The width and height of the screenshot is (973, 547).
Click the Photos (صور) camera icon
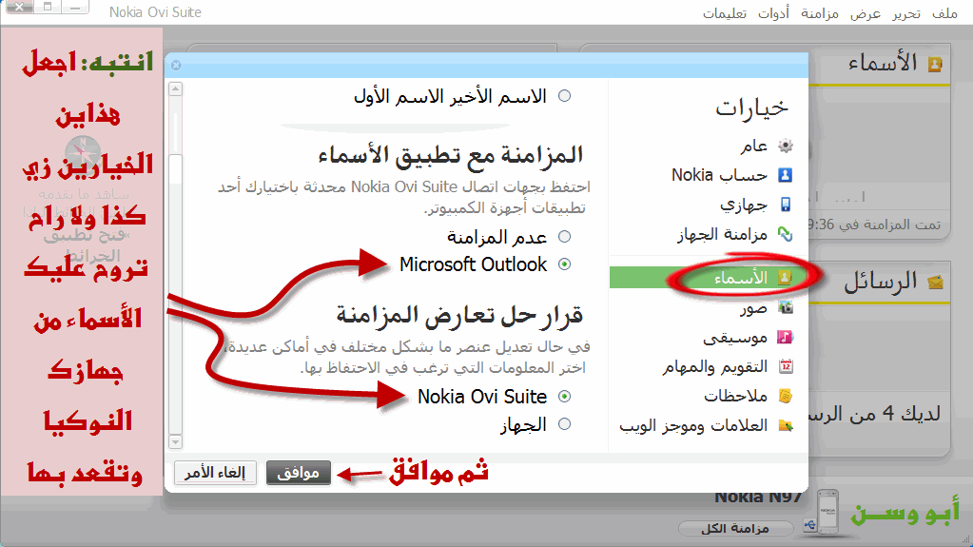pos(786,307)
